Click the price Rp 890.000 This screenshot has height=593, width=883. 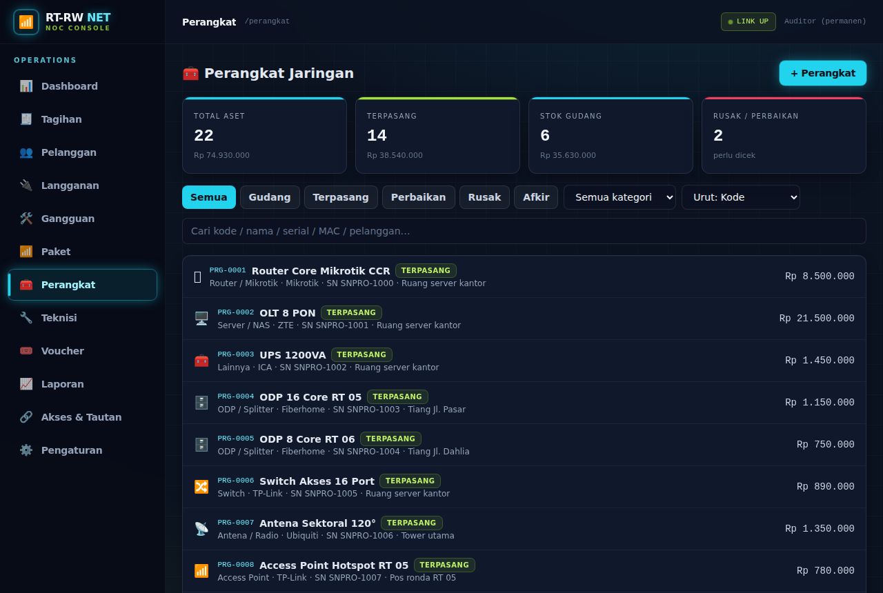click(826, 487)
